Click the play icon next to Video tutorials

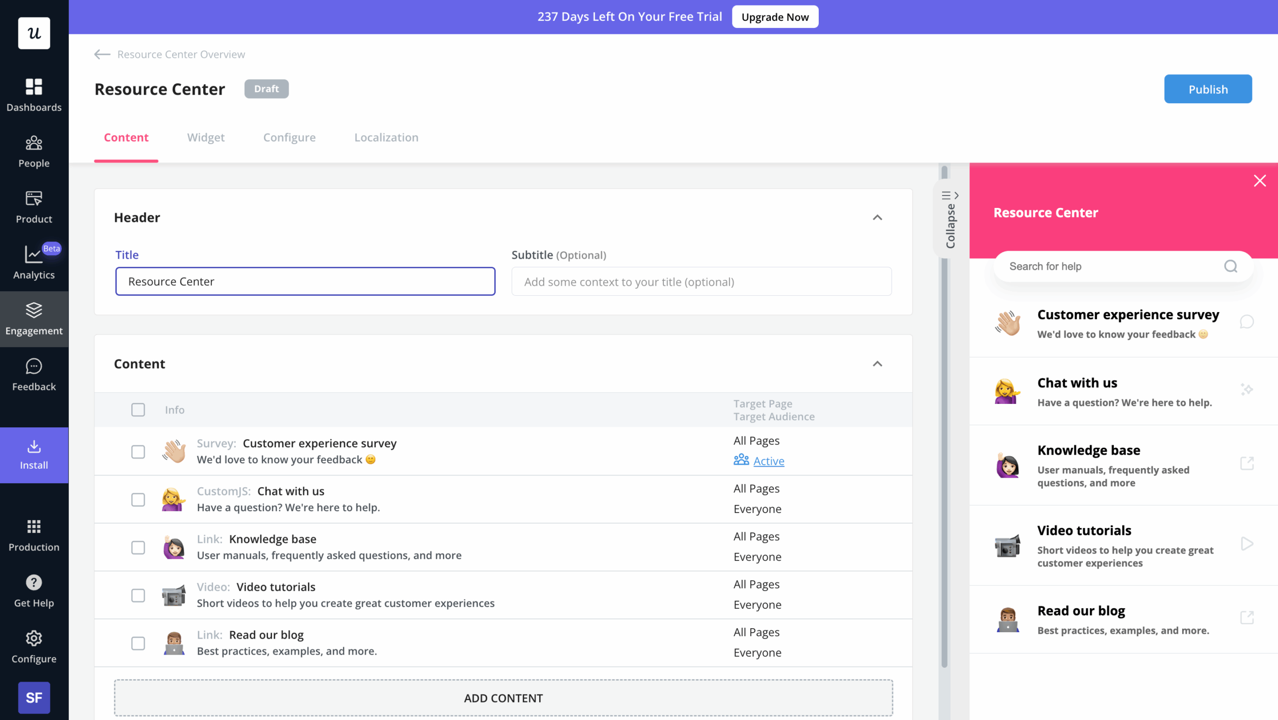(1248, 543)
